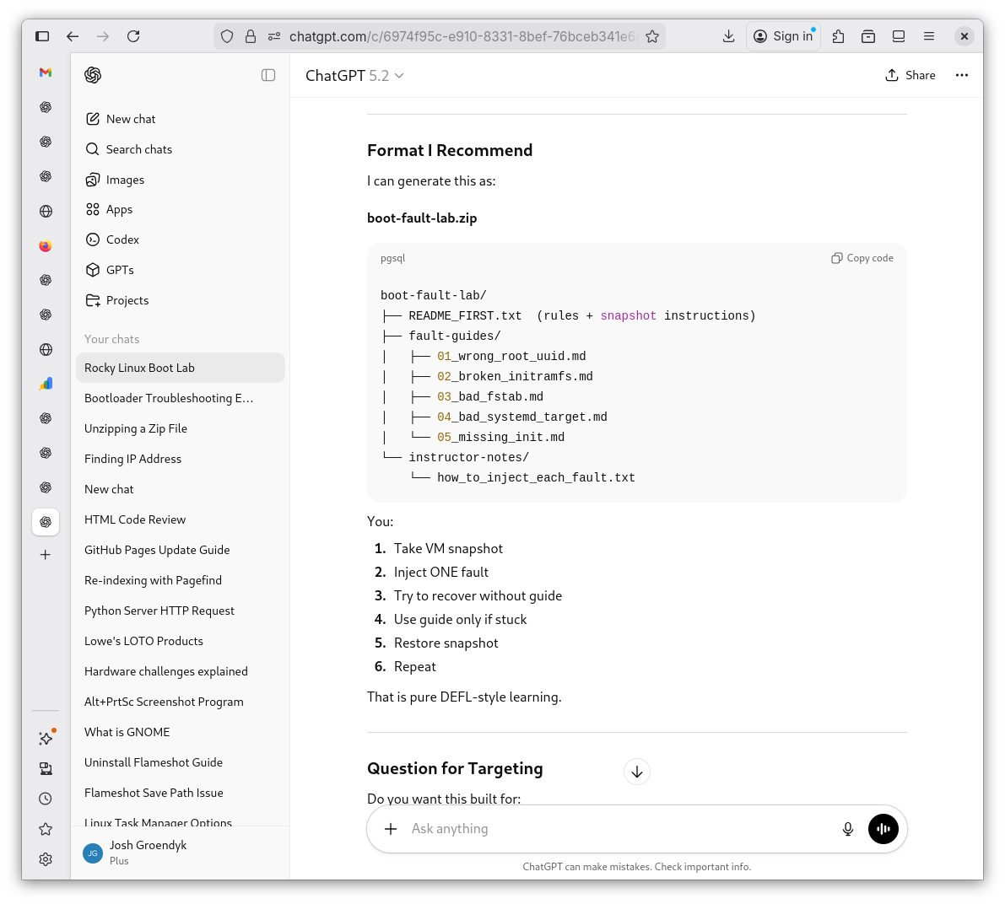This screenshot has height=904, width=1005.
Task: Open Bootloader Troubleshooting chat
Action: pyautogui.click(x=169, y=398)
